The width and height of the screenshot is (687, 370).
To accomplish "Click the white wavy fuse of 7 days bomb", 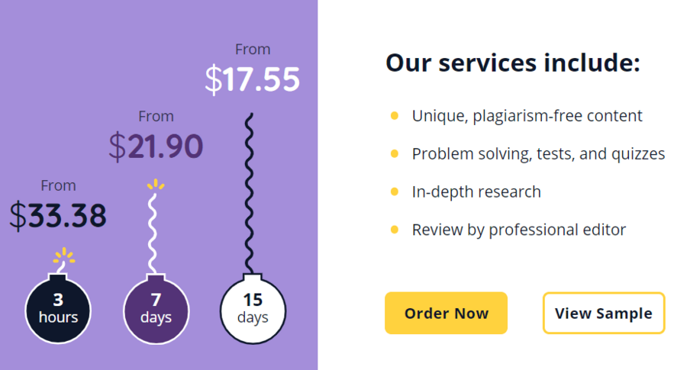I will point(152,233).
